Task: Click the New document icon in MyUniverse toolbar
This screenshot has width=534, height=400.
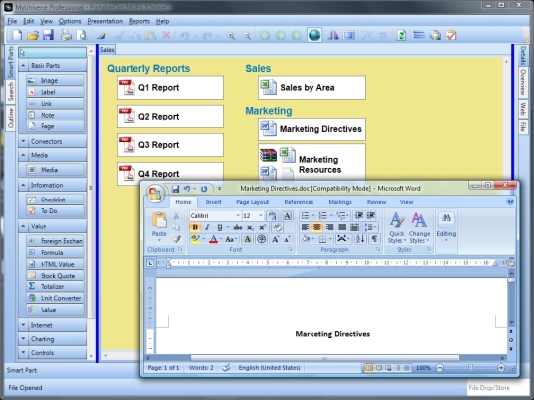Action: (x=17, y=35)
